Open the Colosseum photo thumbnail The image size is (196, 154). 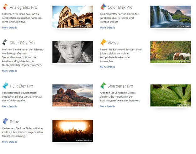click(72, 17)
